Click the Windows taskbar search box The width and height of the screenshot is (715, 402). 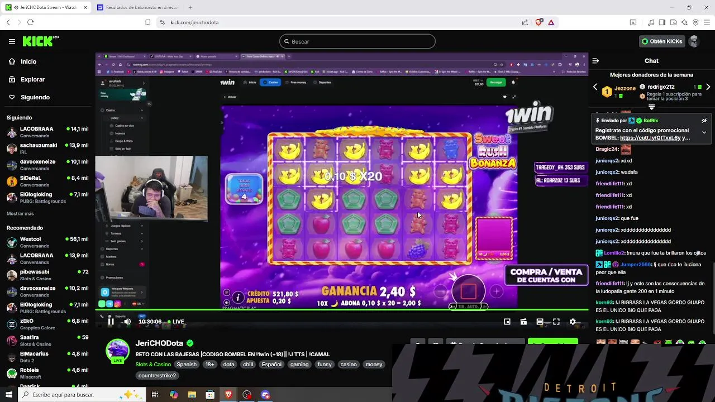[x=81, y=395]
